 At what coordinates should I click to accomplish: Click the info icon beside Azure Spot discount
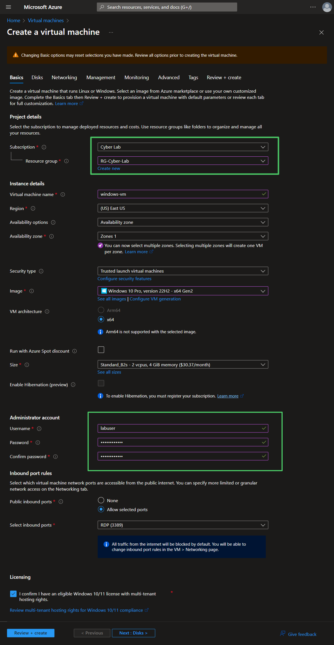coord(75,351)
